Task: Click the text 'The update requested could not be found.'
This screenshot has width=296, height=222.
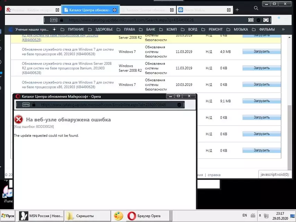Action: point(46,136)
